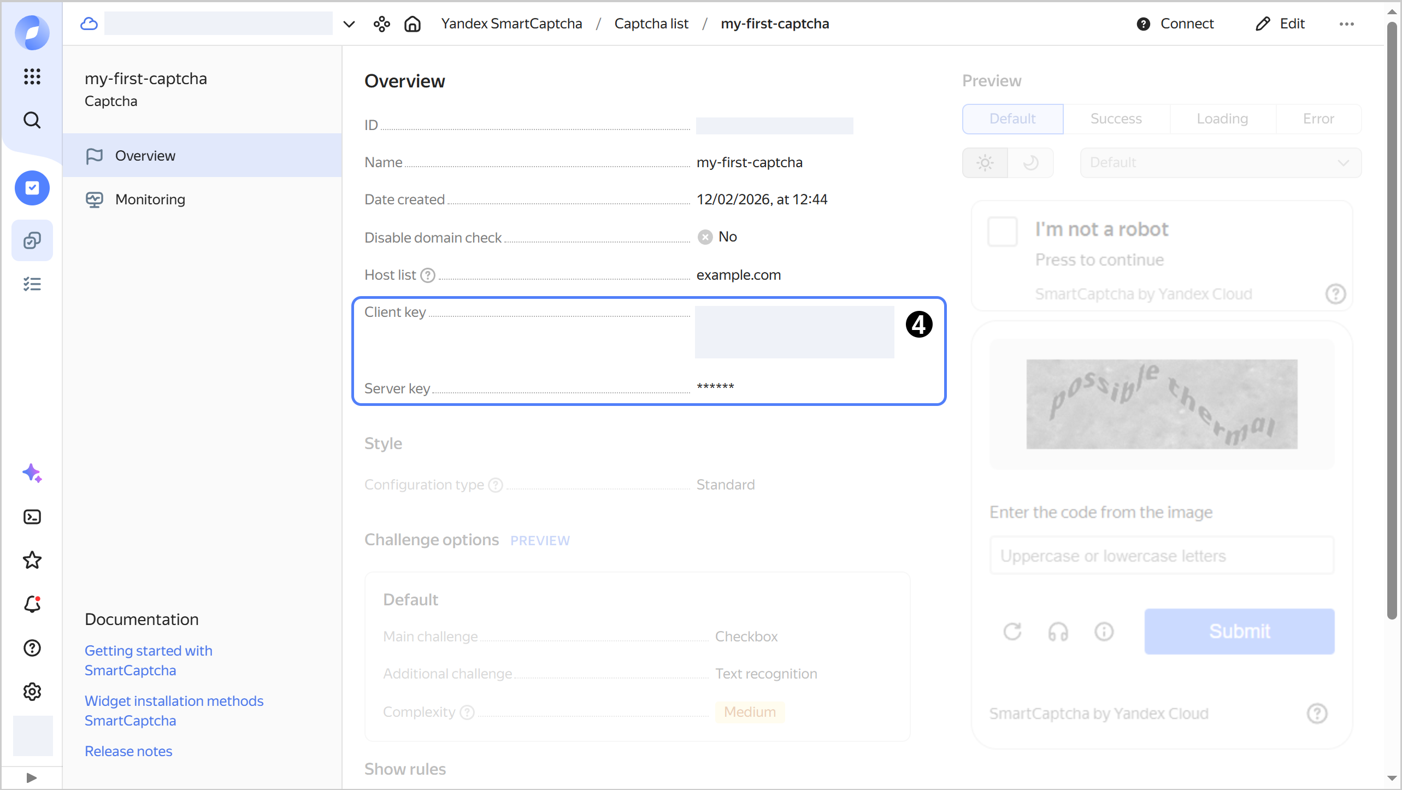This screenshot has width=1402, height=790.
Task: Open the notifications bell icon
Action: pyautogui.click(x=32, y=604)
